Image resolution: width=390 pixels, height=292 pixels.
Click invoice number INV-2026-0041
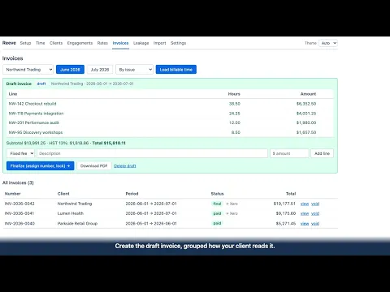(19, 213)
